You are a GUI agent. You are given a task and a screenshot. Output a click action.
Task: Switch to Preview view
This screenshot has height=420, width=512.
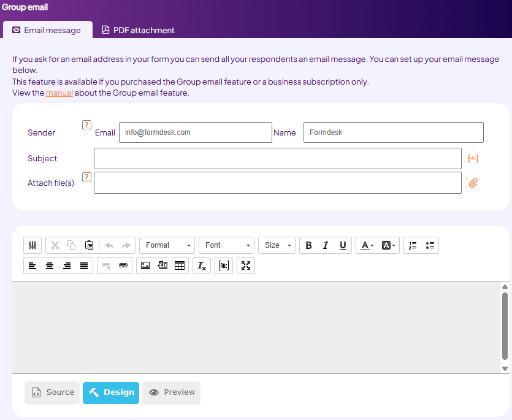(172, 393)
